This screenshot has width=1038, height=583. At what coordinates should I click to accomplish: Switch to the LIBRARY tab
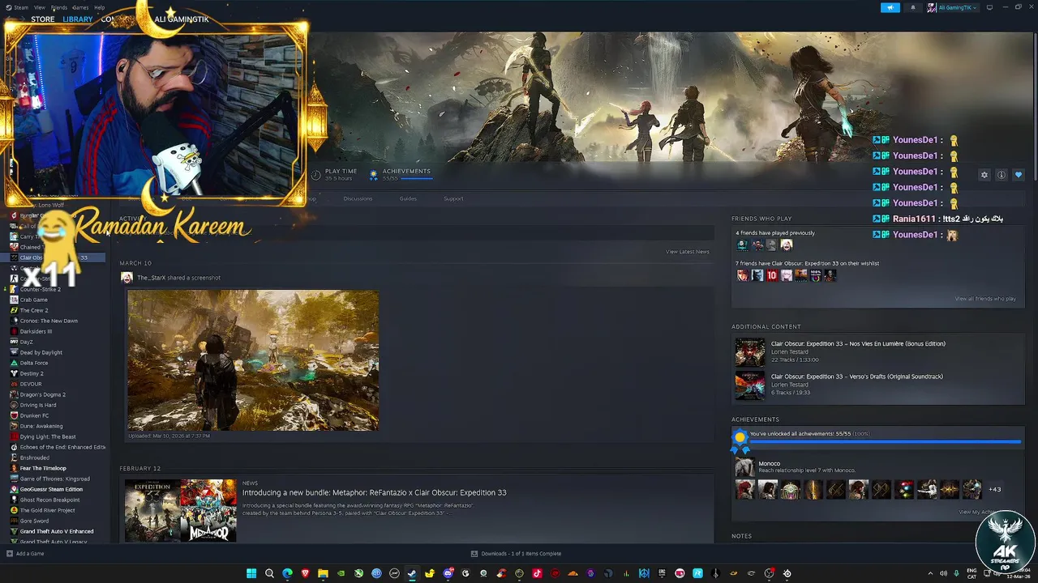point(78,19)
